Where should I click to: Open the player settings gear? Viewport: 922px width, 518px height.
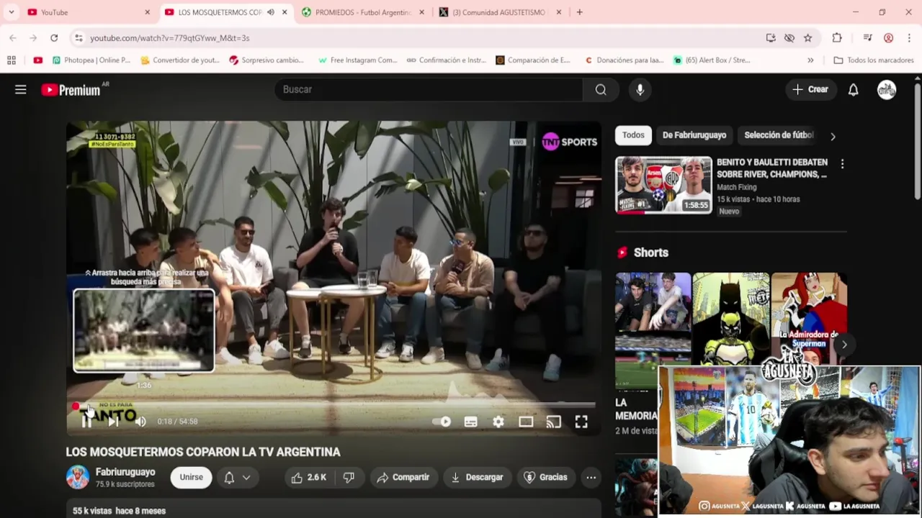coord(498,422)
